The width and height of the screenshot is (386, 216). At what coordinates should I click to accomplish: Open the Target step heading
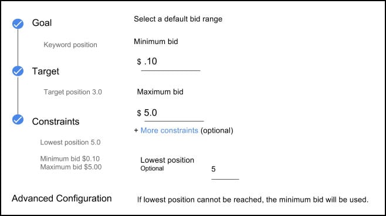pyautogui.click(x=46, y=72)
